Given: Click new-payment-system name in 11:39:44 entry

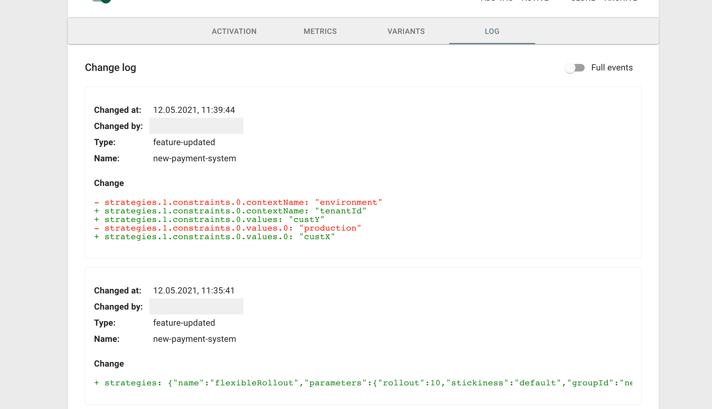Looking at the screenshot, I should pos(194,159).
